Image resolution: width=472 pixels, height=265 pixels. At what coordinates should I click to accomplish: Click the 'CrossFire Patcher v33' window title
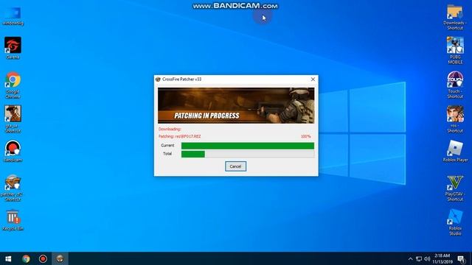click(181, 79)
